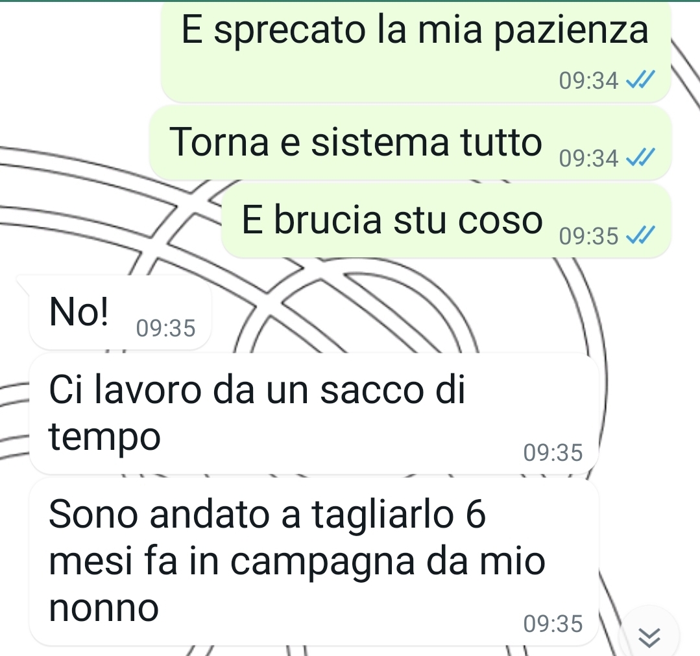The width and height of the screenshot is (700, 656).
Task: Select the received 'No!' message
Action: [x=119, y=312]
